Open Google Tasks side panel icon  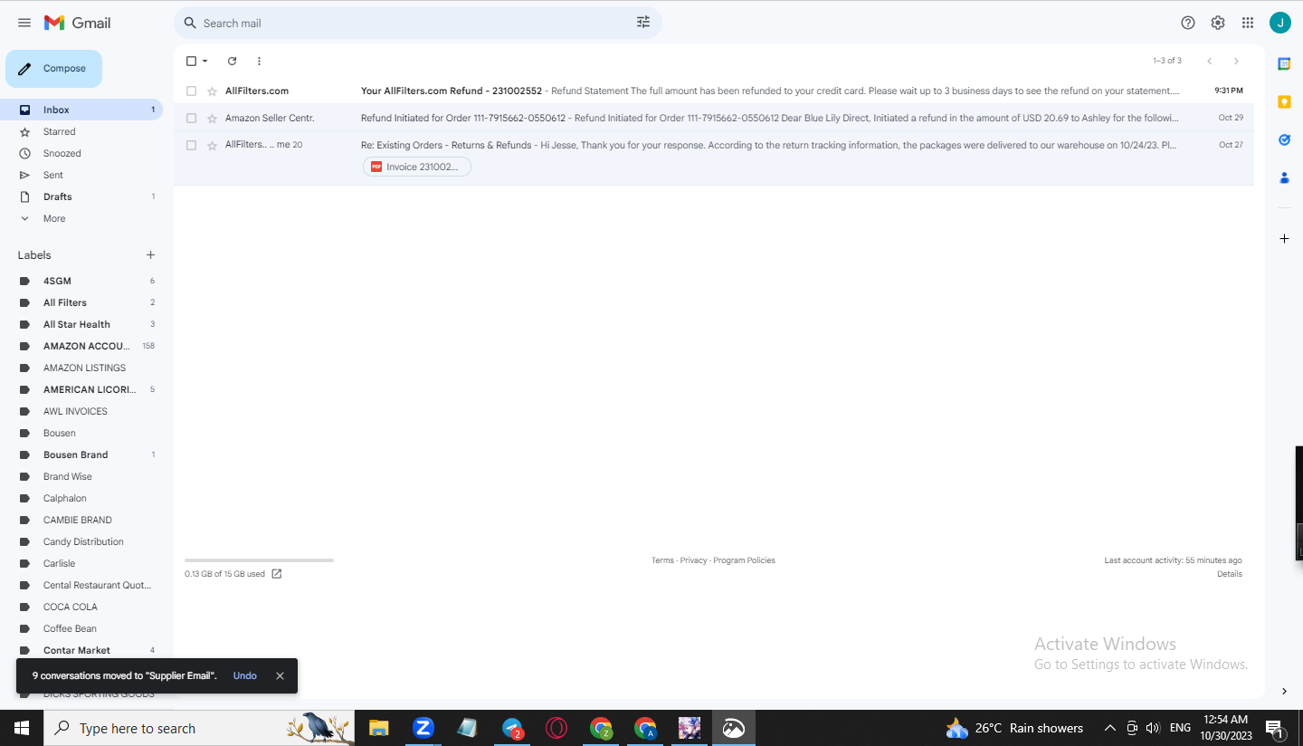point(1284,140)
